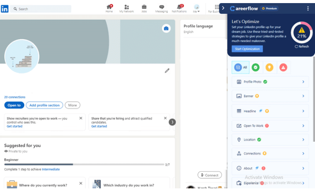Click the Experience row icon
Viewport: 315px width, 191px height.
239,183
